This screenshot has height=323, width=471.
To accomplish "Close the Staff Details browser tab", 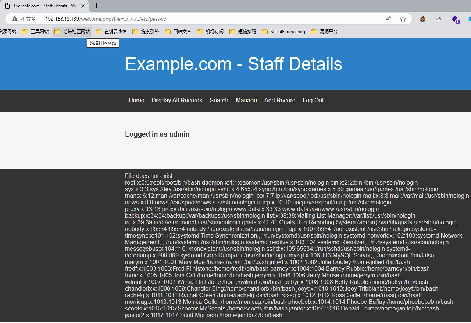I will point(83,6).
